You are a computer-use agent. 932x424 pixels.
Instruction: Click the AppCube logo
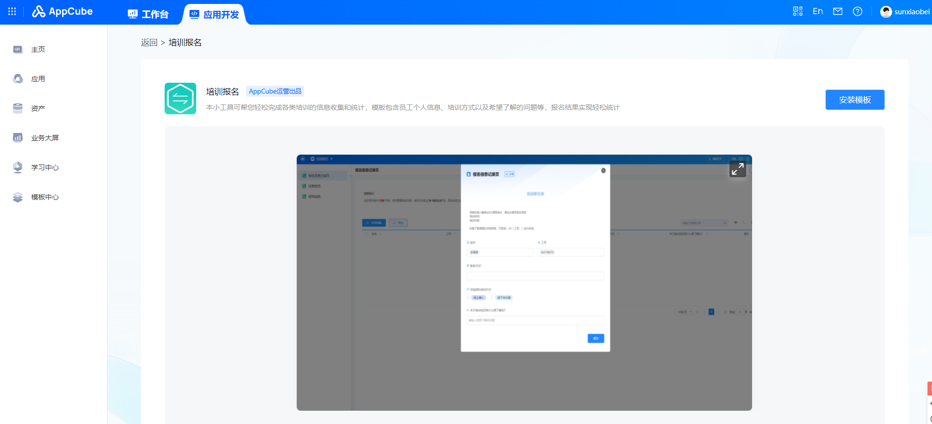click(63, 11)
